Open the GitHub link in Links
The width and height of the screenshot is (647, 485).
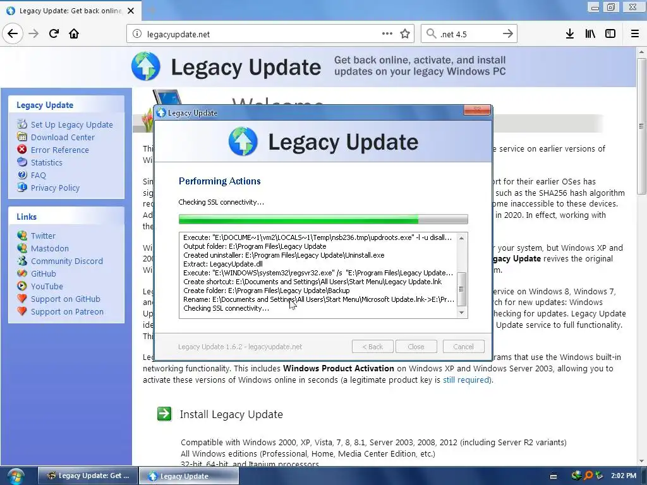tap(44, 273)
